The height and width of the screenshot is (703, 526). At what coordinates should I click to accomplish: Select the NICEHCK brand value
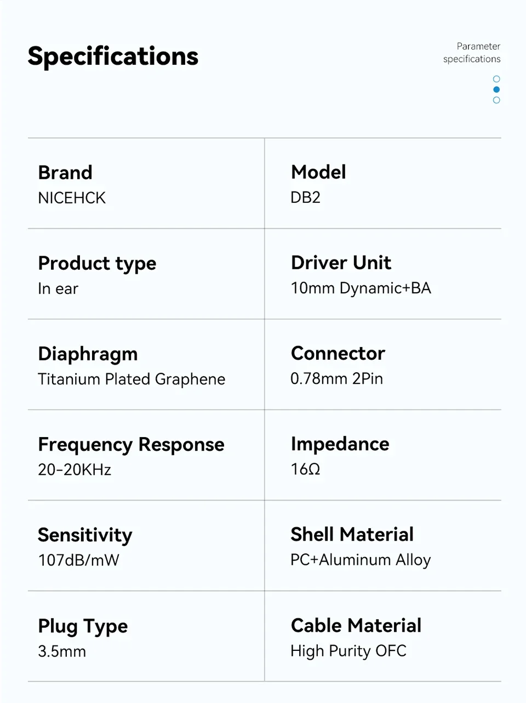pos(72,197)
